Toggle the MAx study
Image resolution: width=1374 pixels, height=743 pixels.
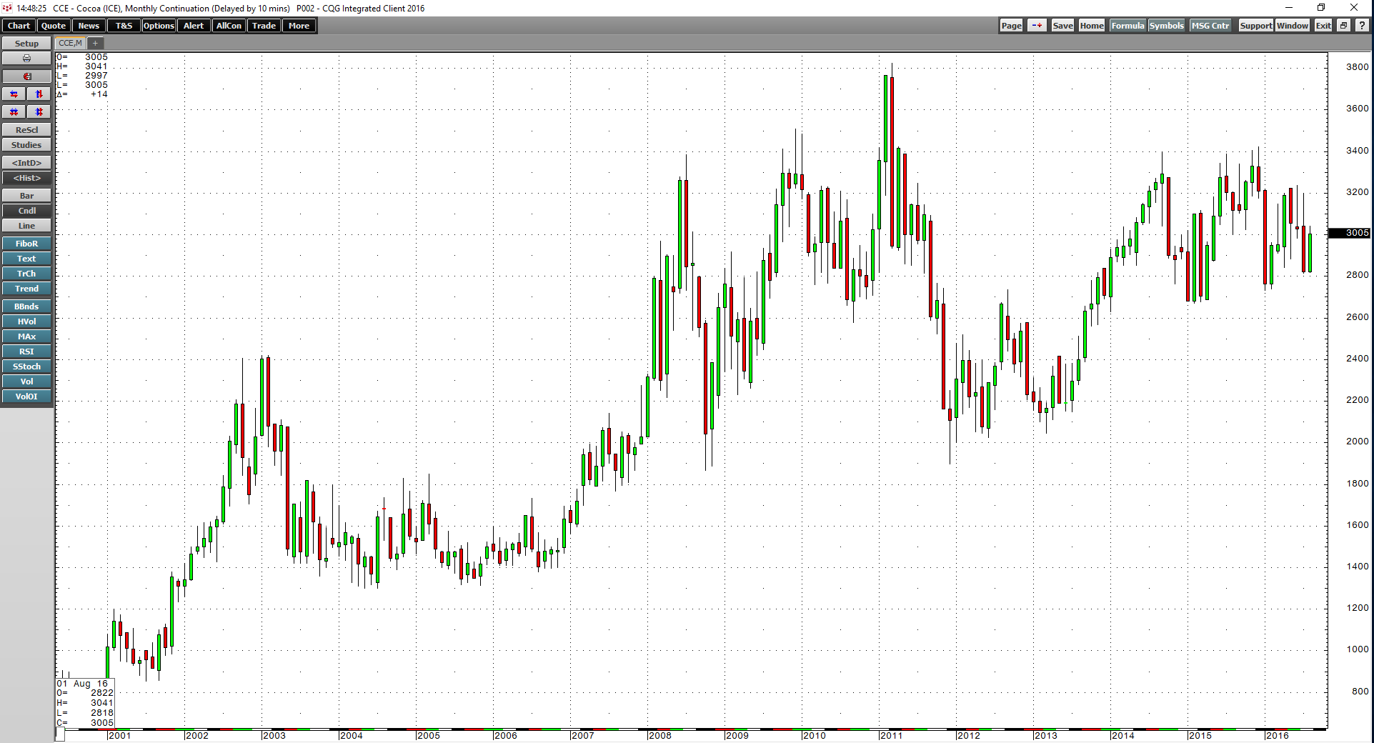click(x=26, y=336)
